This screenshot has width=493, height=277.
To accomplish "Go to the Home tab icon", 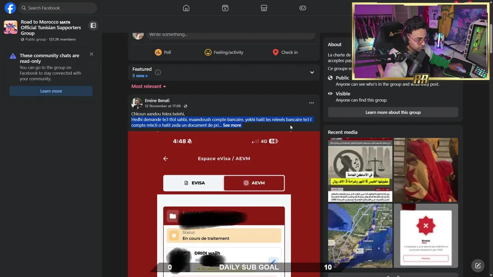I will 186,8.
